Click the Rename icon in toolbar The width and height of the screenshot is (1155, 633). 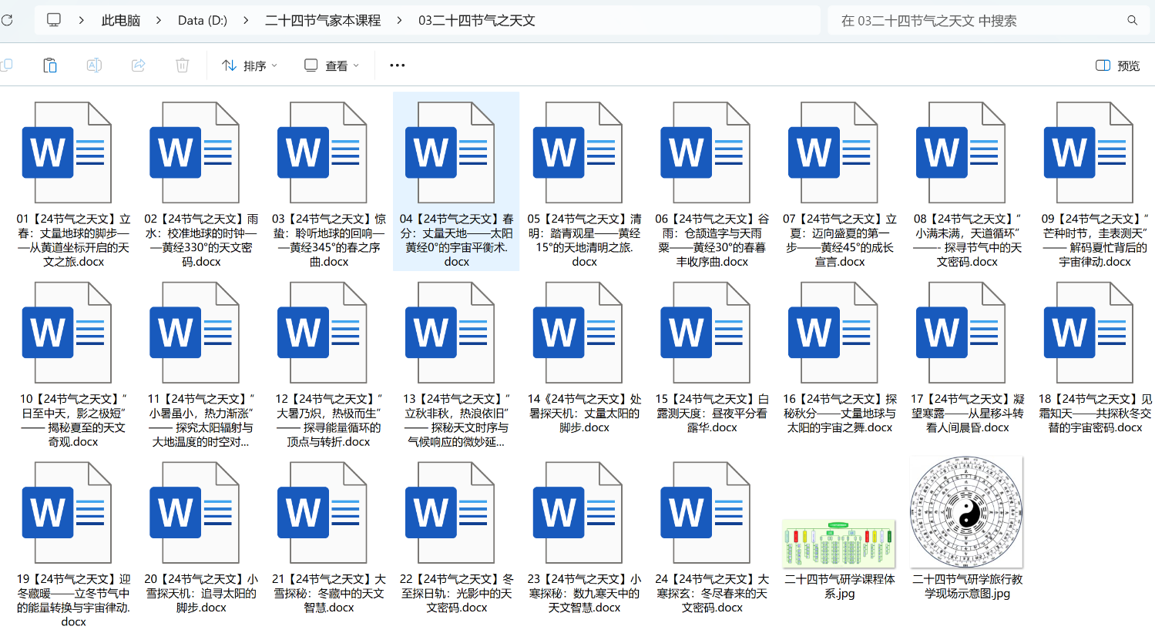coord(94,65)
